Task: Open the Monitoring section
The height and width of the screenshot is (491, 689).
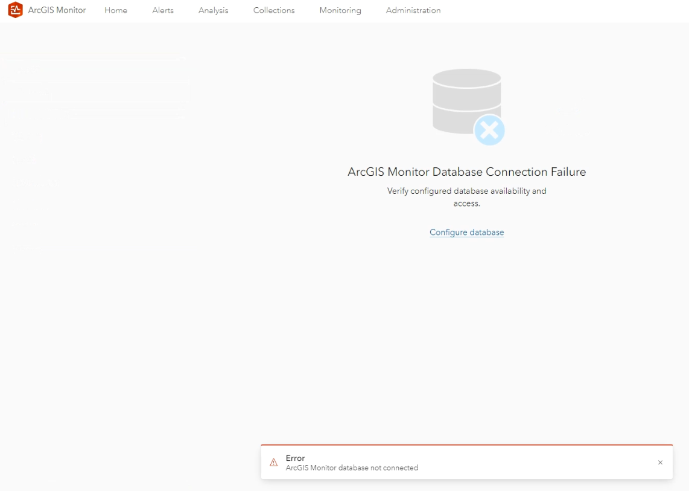Action: click(x=340, y=10)
